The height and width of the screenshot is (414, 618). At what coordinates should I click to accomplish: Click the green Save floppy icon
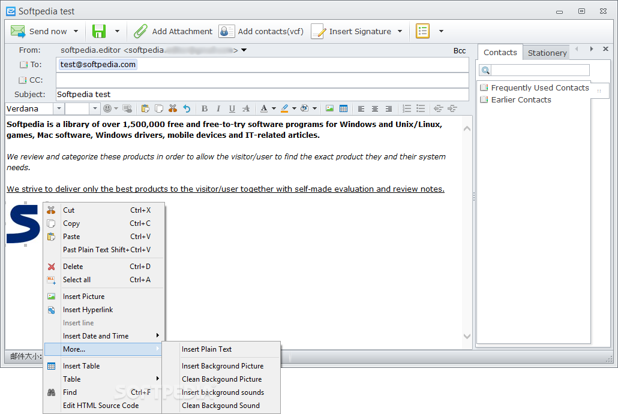[99, 31]
